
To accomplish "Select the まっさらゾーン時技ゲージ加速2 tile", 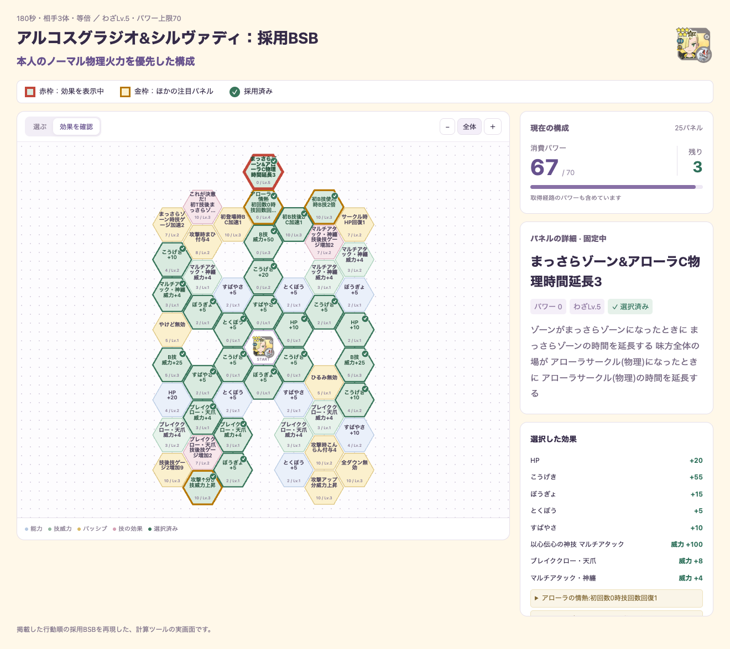I will click(x=172, y=225).
